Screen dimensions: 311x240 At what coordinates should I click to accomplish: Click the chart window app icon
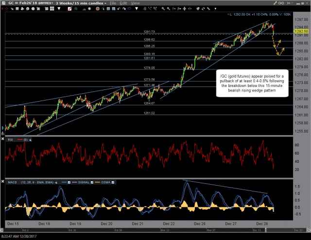[x=3, y=3]
